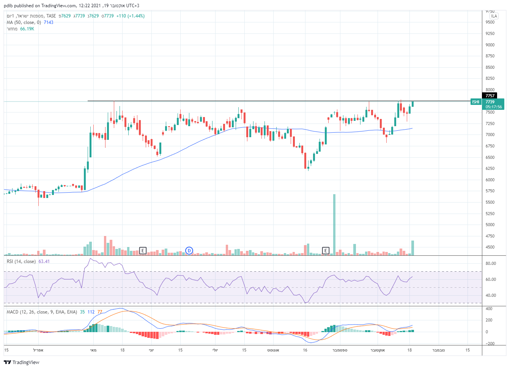Click the E earnings marker before September

pyautogui.click(x=325, y=250)
